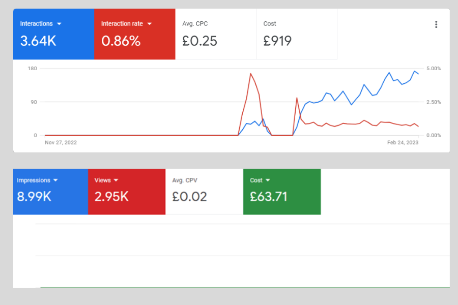Open the Interactions metric dropdown
This screenshot has width=458, height=305.
[x=60, y=23]
